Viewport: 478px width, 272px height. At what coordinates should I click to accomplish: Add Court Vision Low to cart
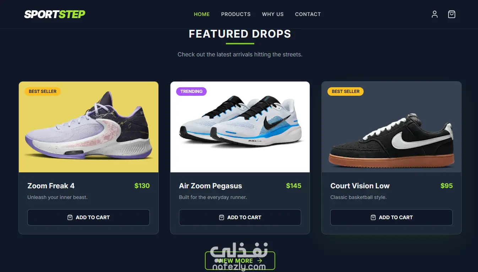pos(391,217)
